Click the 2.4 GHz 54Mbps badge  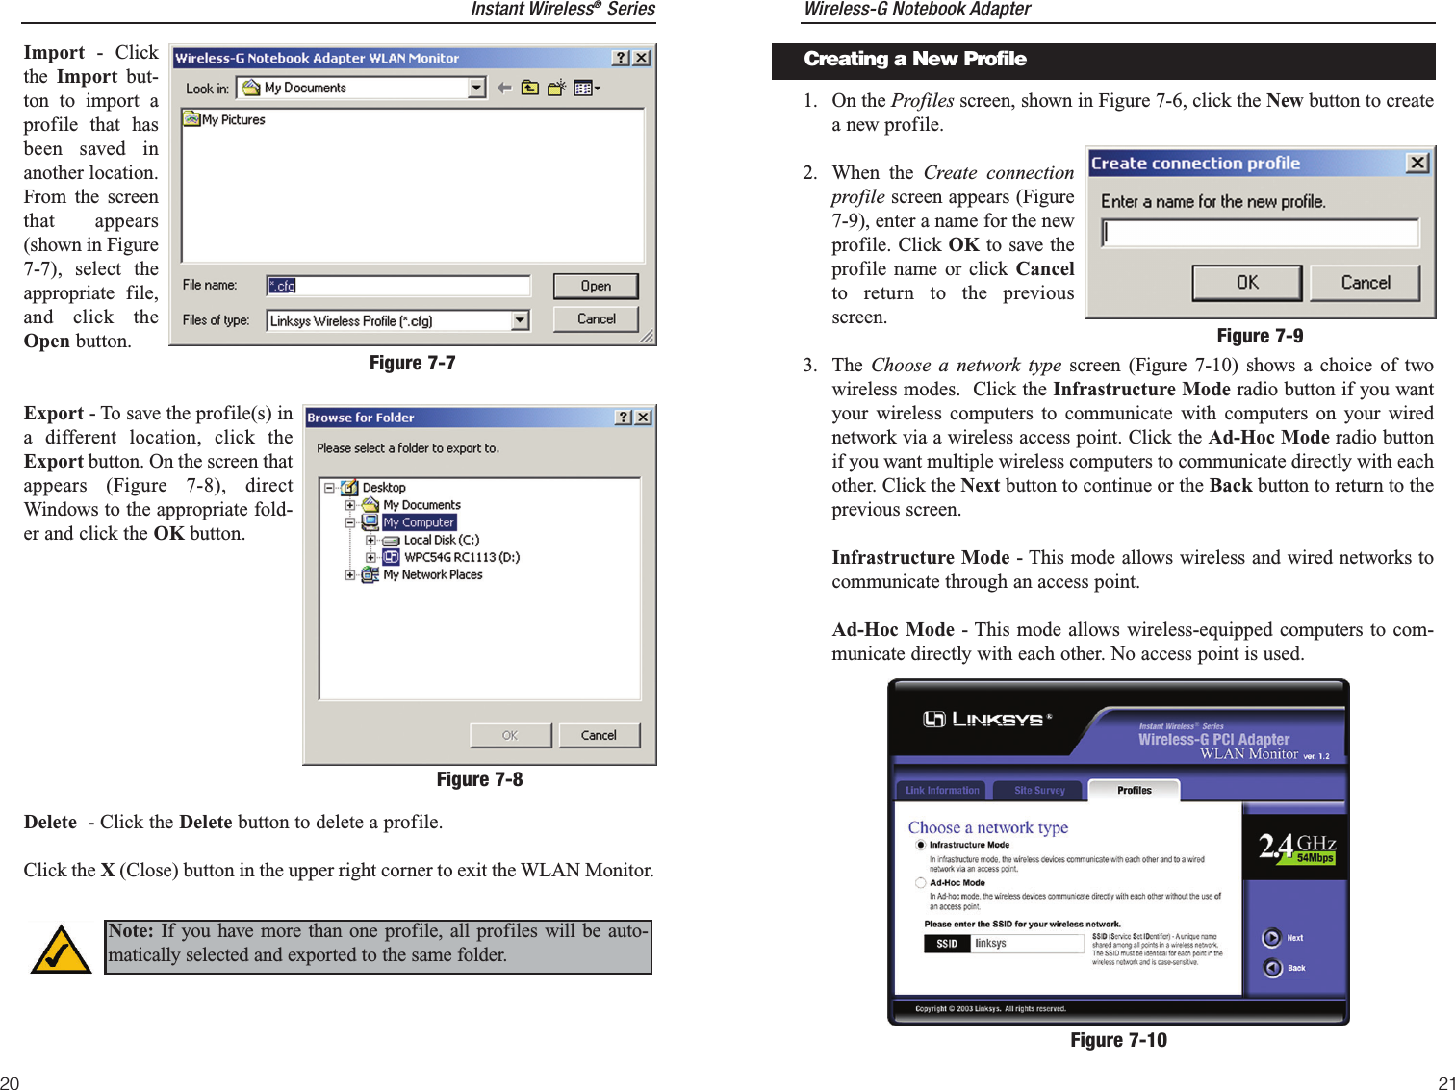pos(1297,848)
